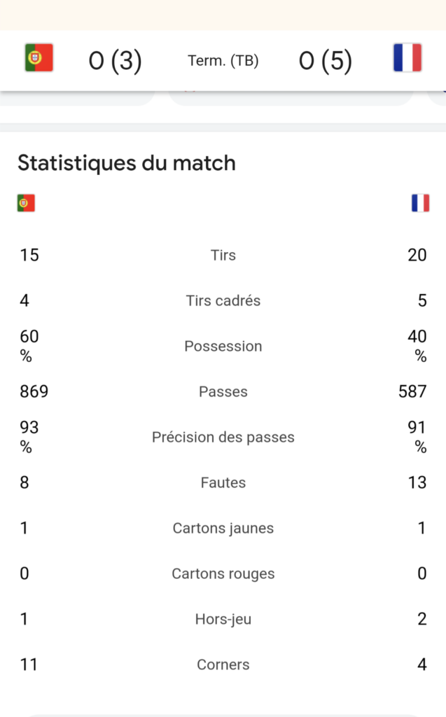The width and height of the screenshot is (446, 717).
Task: Select the Cartons rouges label
Action: click(223, 573)
